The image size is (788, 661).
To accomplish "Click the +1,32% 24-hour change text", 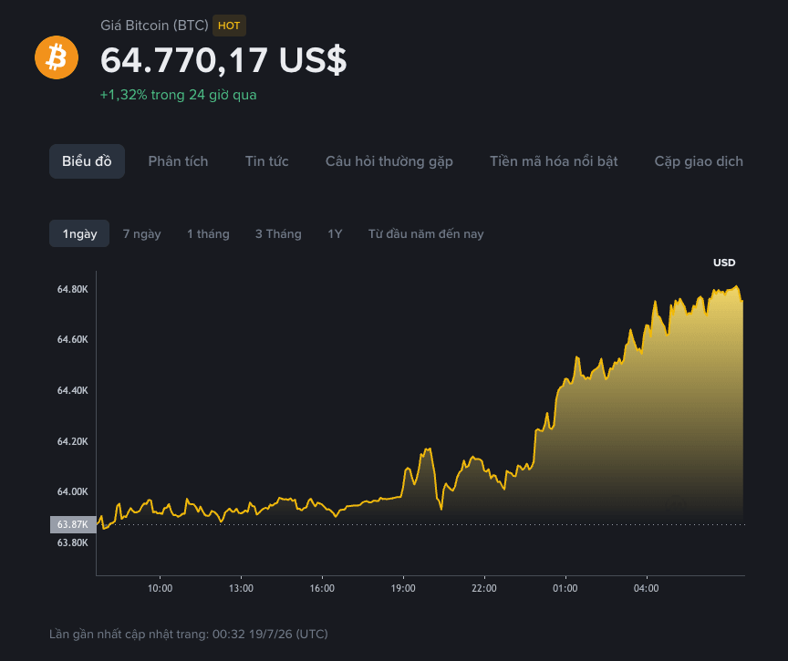I will pyautogui.click(x=179, y=95).
